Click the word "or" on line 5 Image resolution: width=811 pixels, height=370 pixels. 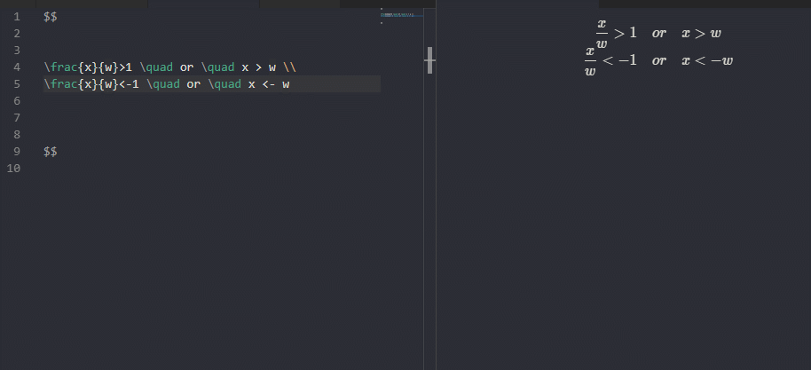(x=193, y=84)
